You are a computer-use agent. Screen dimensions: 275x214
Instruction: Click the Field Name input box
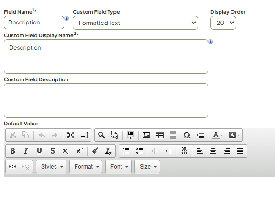pos(34,23)
